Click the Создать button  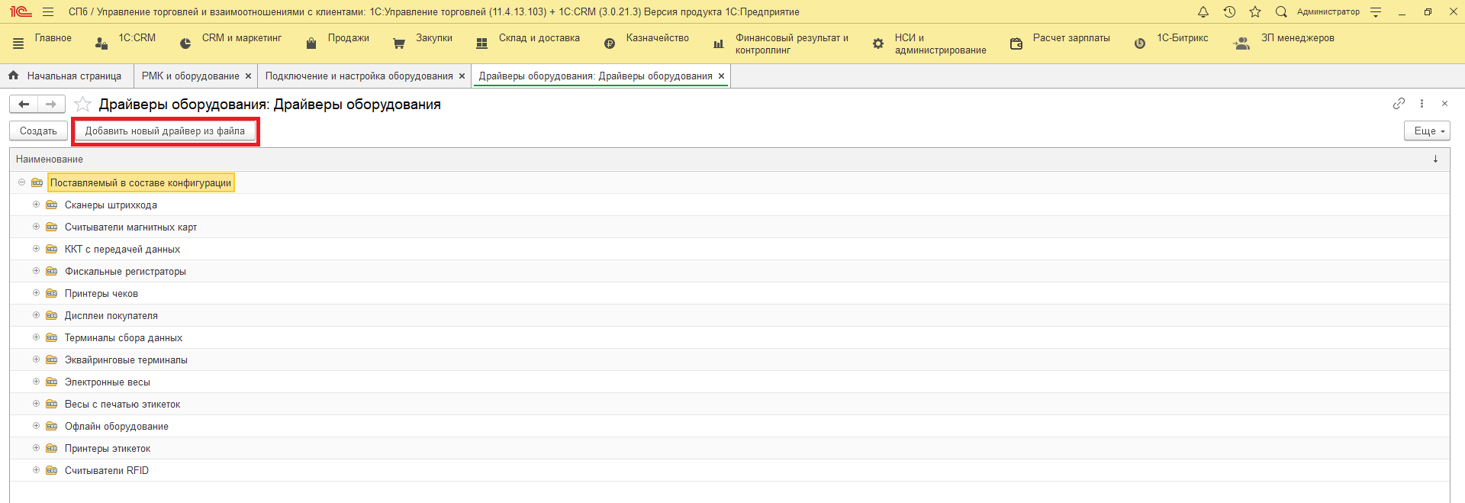click(x=38, y=131)
